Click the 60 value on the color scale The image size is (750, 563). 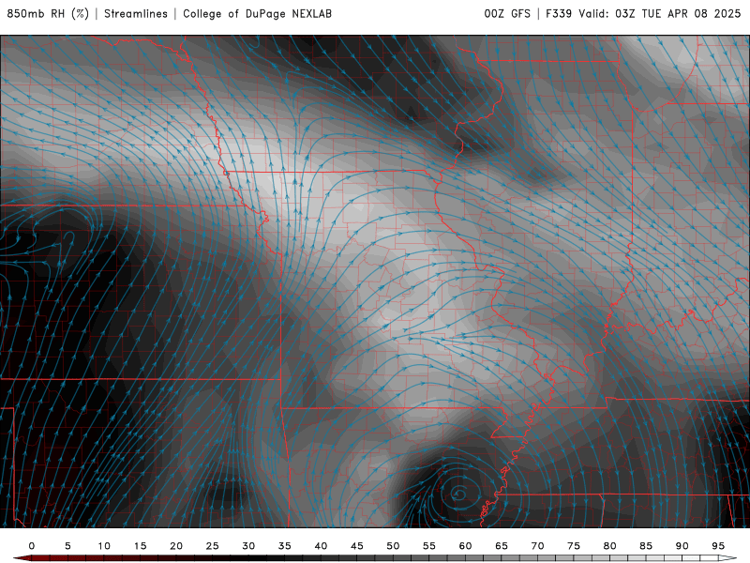pos(465,546)
